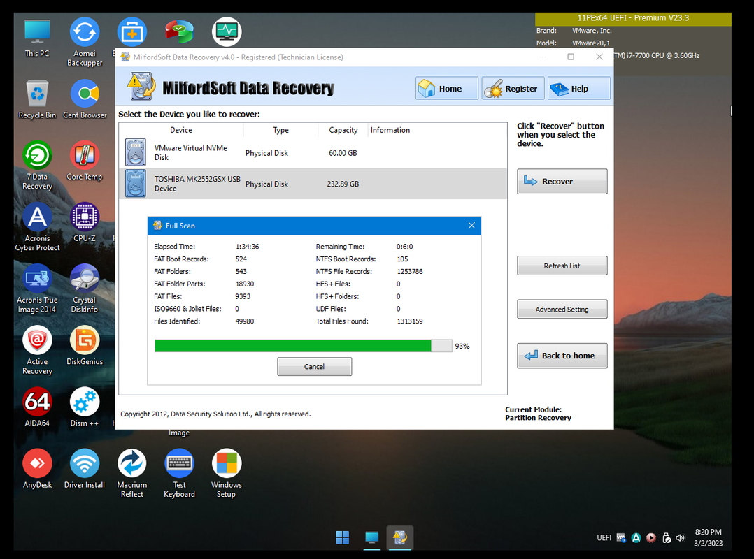754x559 pixels.
Task: Open This PC desktop icon
Action: click(x=37, y=38)
